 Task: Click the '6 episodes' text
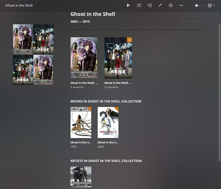111,87
